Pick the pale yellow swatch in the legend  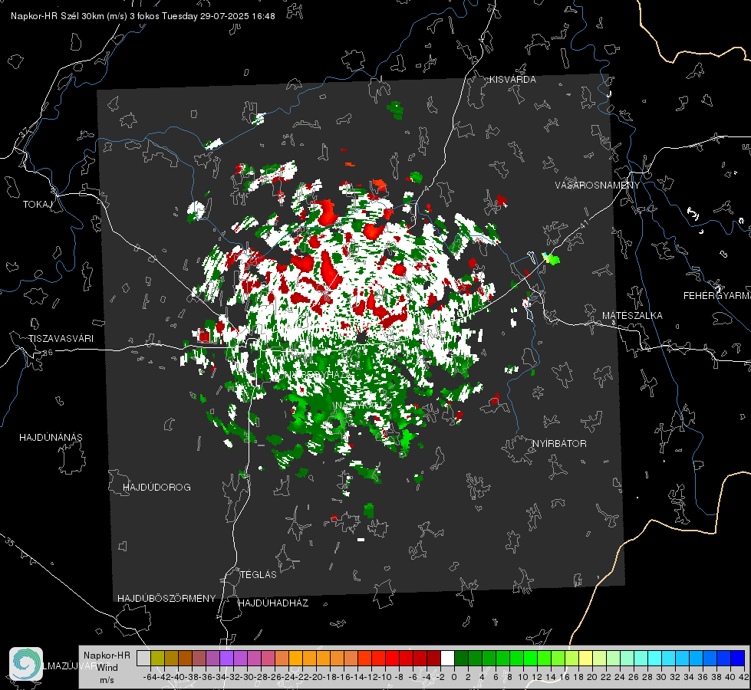tap(586, 658)
